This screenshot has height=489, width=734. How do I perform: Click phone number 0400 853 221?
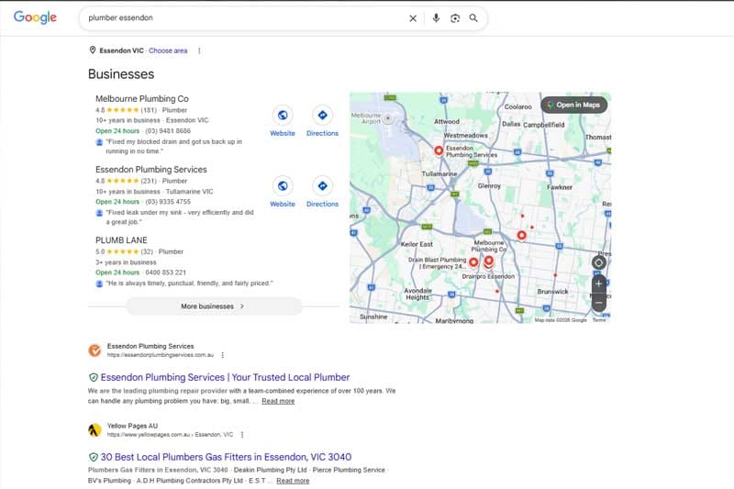pyautogui.click(x=166, y=272)
